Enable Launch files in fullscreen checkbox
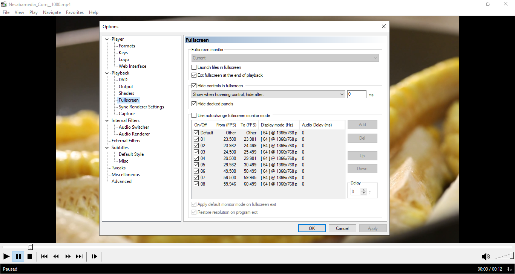 pos(194,67)
